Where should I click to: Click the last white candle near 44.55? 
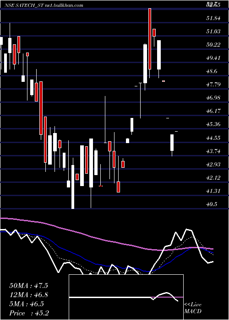[172, 143]
